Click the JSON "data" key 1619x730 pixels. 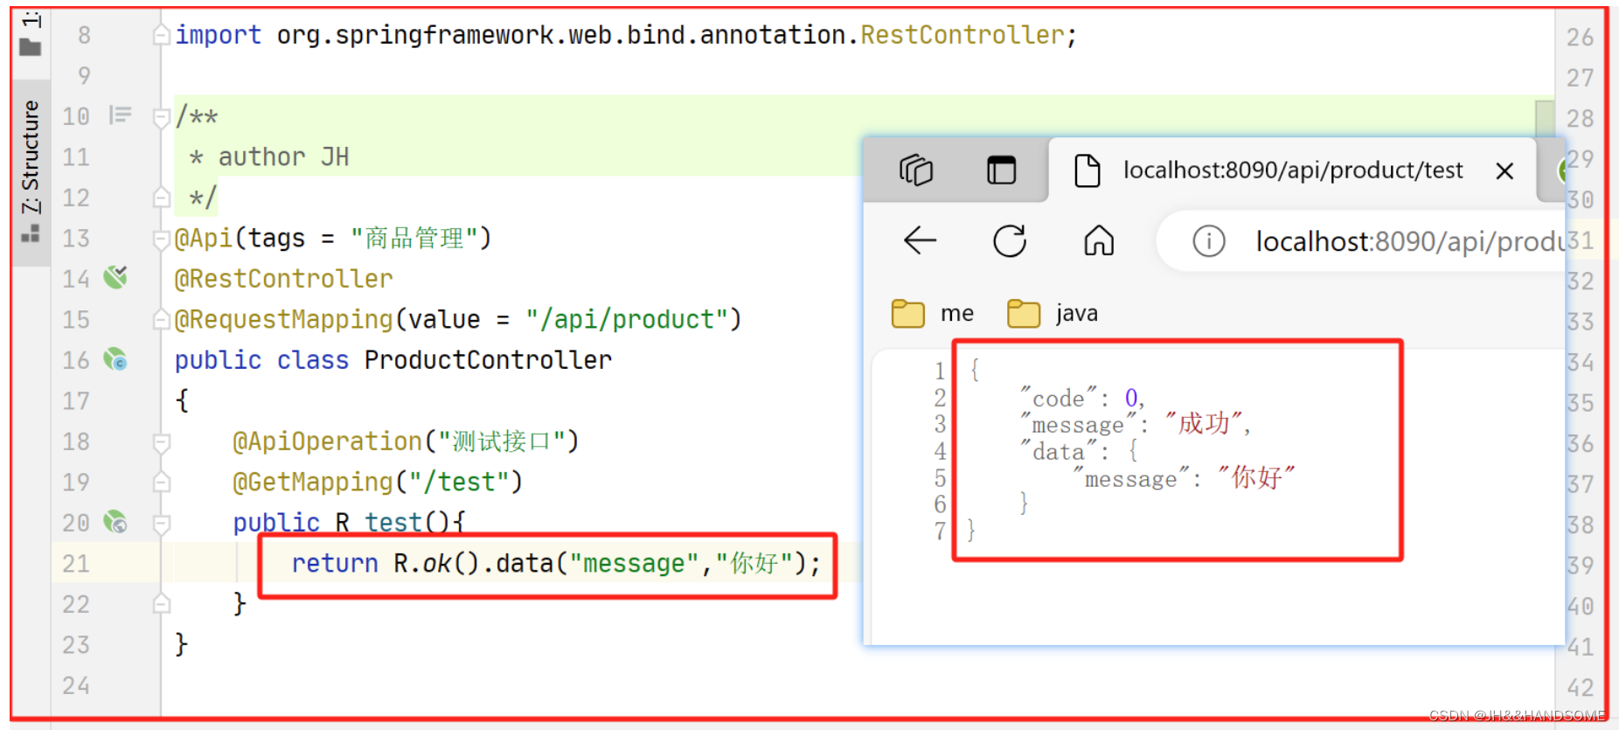click(1058, 452)
